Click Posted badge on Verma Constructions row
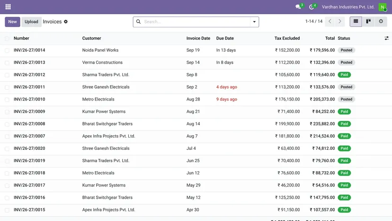 point(346,63)
